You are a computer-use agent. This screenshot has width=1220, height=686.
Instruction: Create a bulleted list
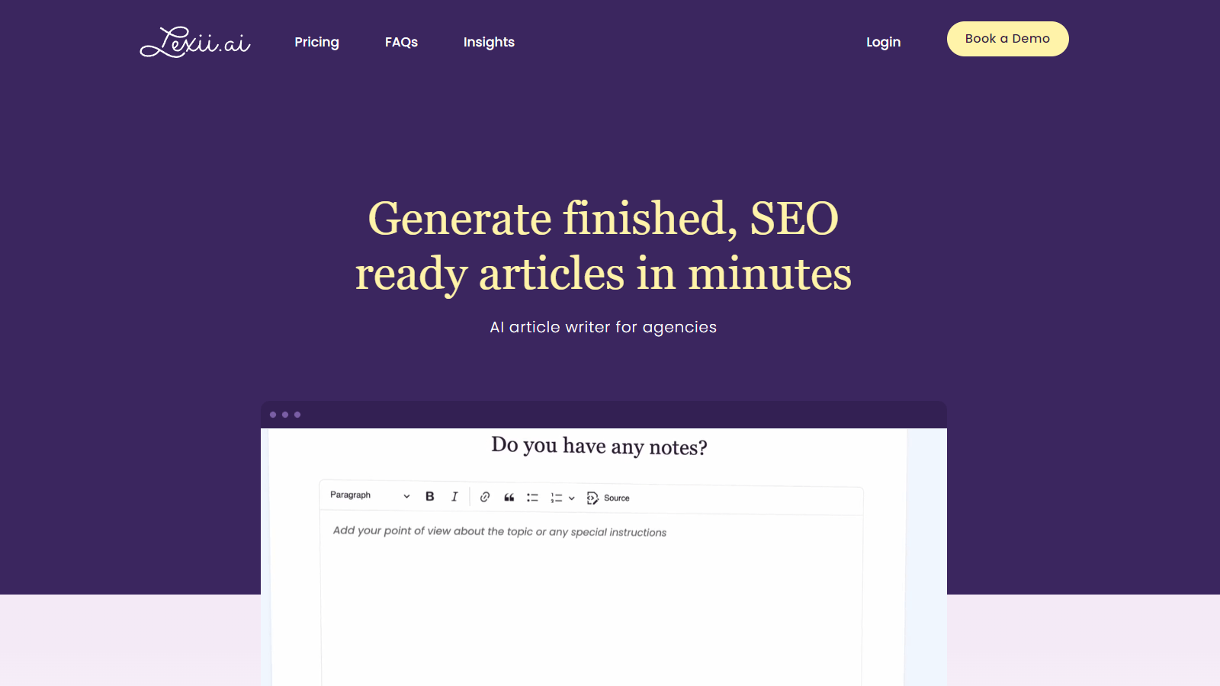coord(532,498)
